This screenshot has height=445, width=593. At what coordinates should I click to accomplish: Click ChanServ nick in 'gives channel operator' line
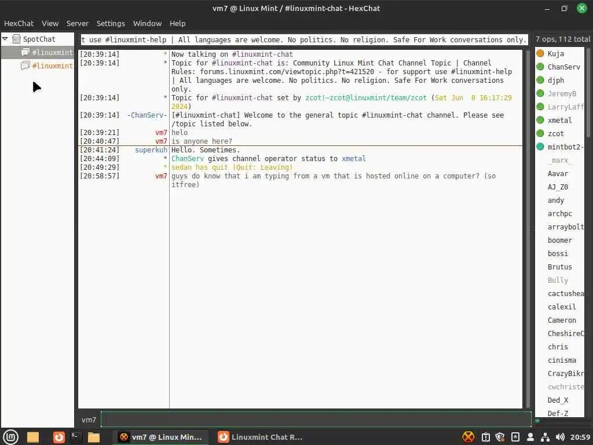click(187, 159)
